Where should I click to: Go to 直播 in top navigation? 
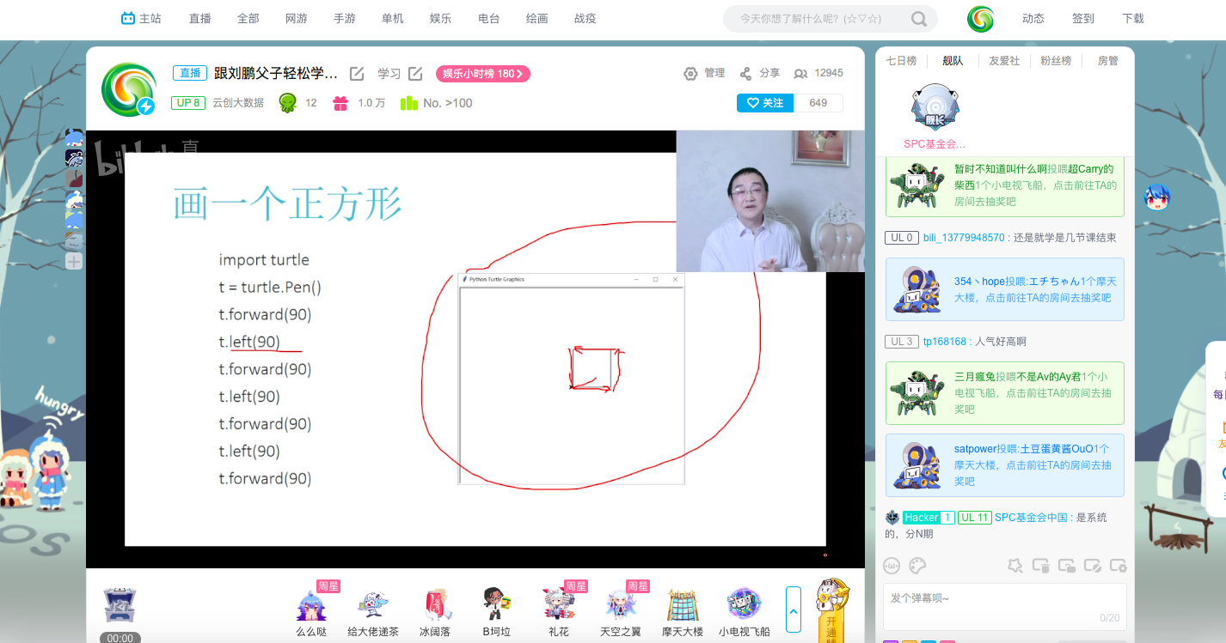click(x=200, y=19)
